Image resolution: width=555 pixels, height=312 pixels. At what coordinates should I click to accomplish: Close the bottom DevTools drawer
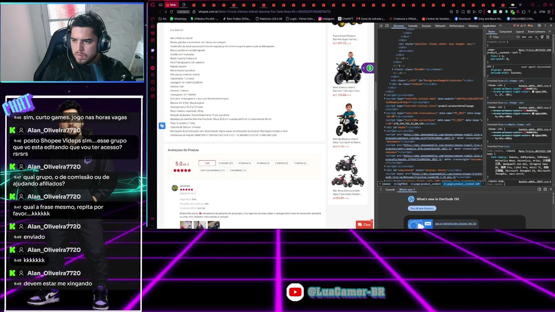click(x=551, y=189)
